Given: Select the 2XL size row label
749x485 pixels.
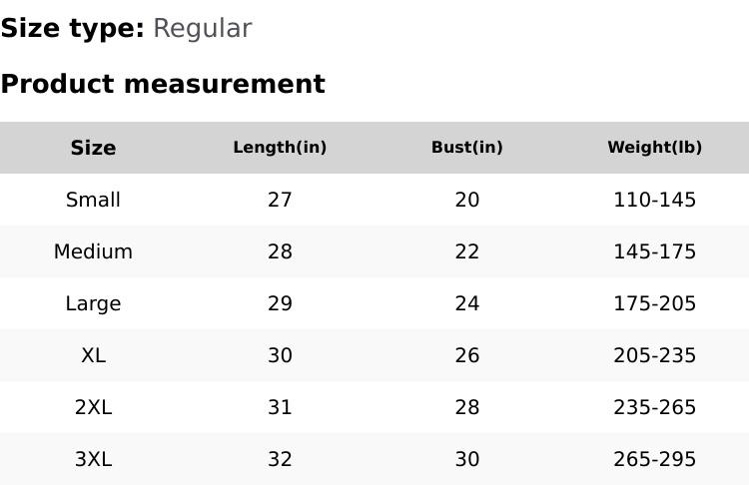Looking at the screenshot, I should pos(93,407).
